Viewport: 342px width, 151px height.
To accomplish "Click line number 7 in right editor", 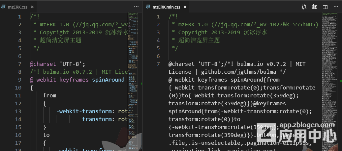I will coord(158,64).
